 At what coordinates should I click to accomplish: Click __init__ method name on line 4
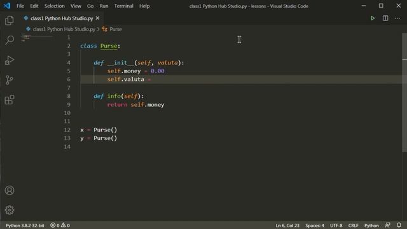tap(120, 62)
